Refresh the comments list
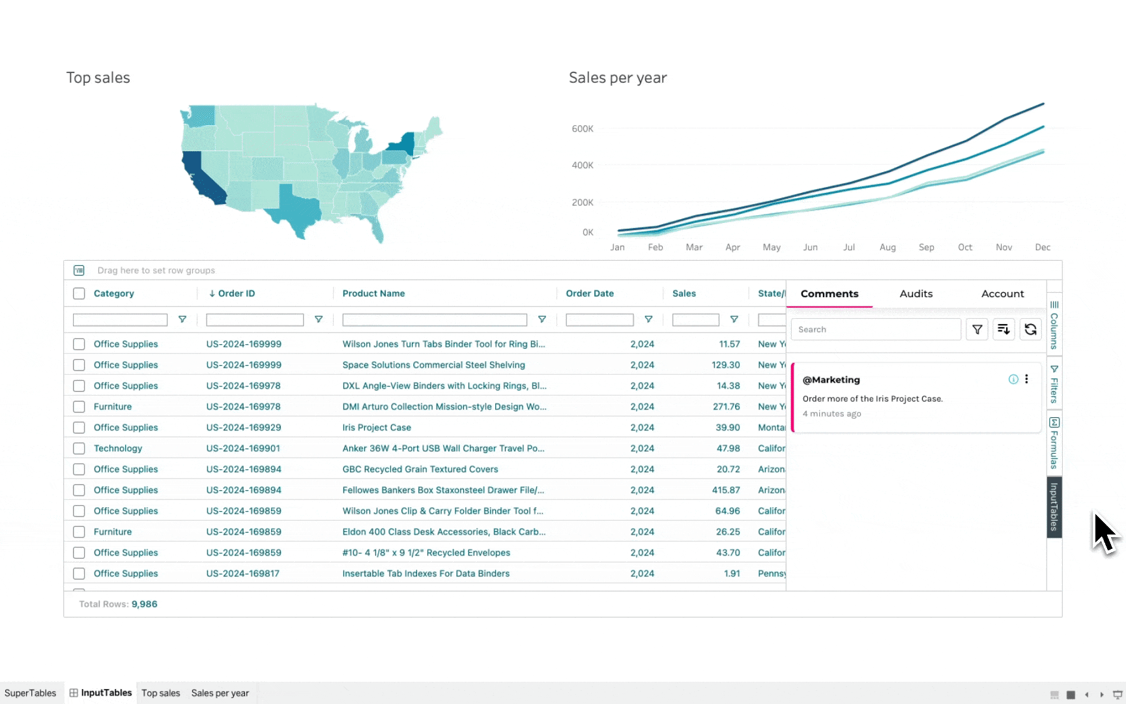 pyautogui.click(x=1030, y=330)
